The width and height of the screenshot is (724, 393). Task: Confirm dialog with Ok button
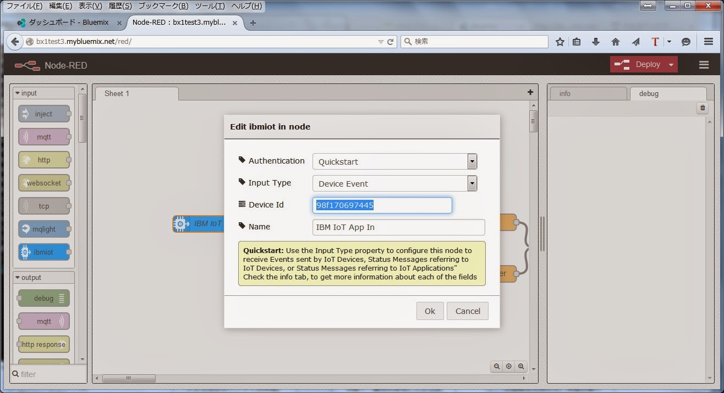point(430,311)
